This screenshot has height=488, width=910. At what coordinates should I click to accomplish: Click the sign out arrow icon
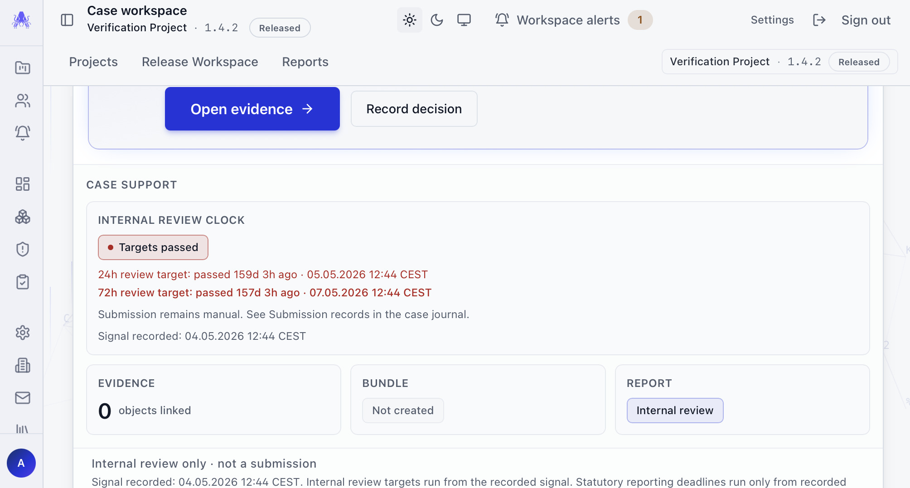click(x=819, y=20)
